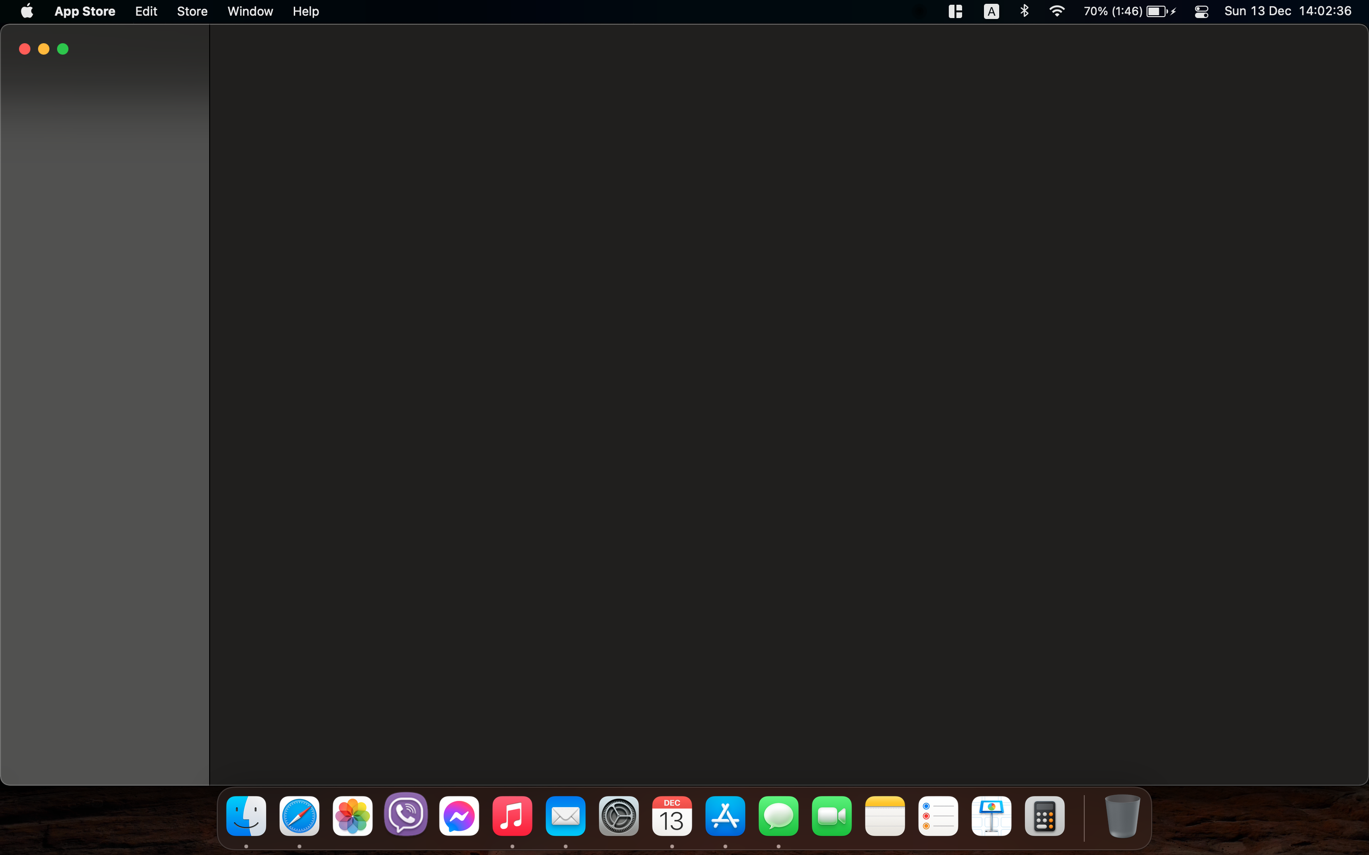Launch the Music app
Screen dimensions: 1369x855
512,816
